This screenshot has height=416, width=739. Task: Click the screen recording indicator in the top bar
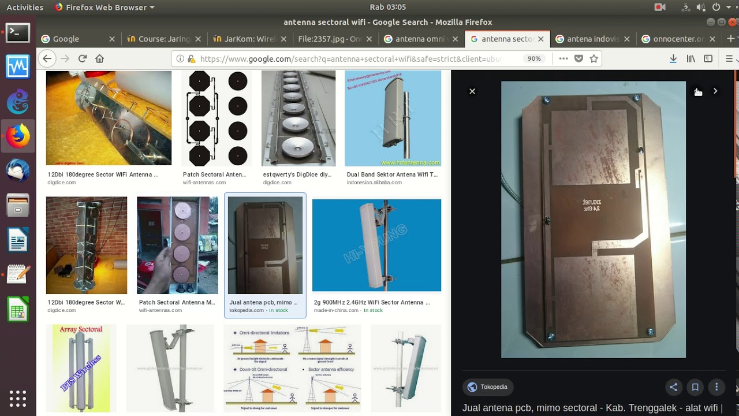(660, 7)
